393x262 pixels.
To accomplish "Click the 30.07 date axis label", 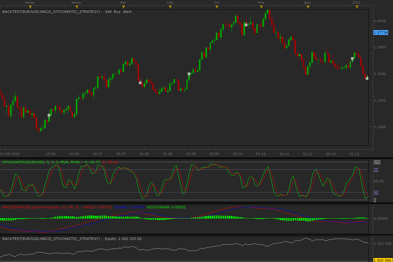I will [x=121, y=154].
